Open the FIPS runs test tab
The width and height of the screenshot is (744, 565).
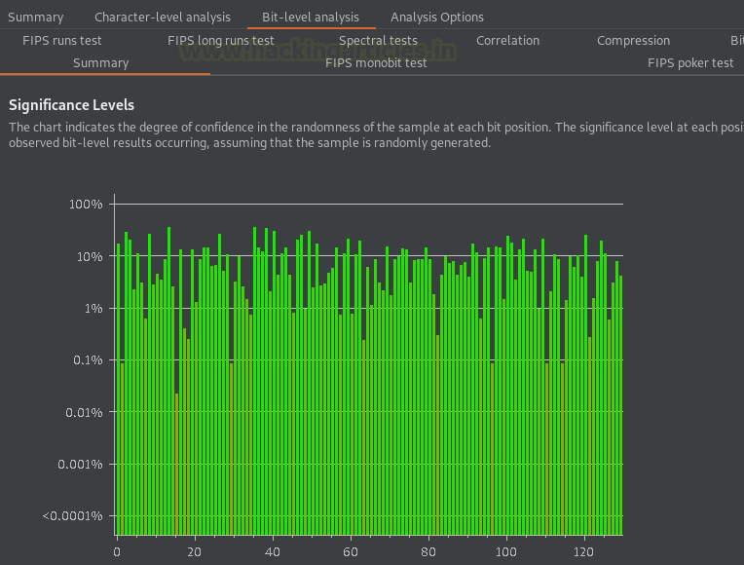(x=62, y=40)
